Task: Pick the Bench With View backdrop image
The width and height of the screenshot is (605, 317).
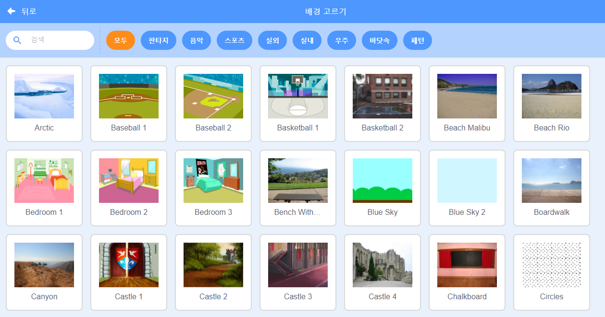Action: [298, 180]
